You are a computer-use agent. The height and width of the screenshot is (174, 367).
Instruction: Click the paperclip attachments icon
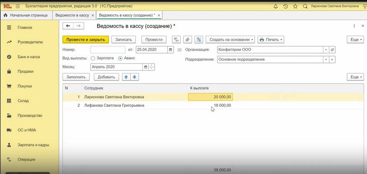(187, 40)
